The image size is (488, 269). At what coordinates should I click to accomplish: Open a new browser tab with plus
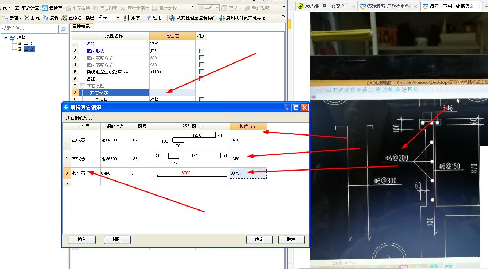click(x=485, y=6)
